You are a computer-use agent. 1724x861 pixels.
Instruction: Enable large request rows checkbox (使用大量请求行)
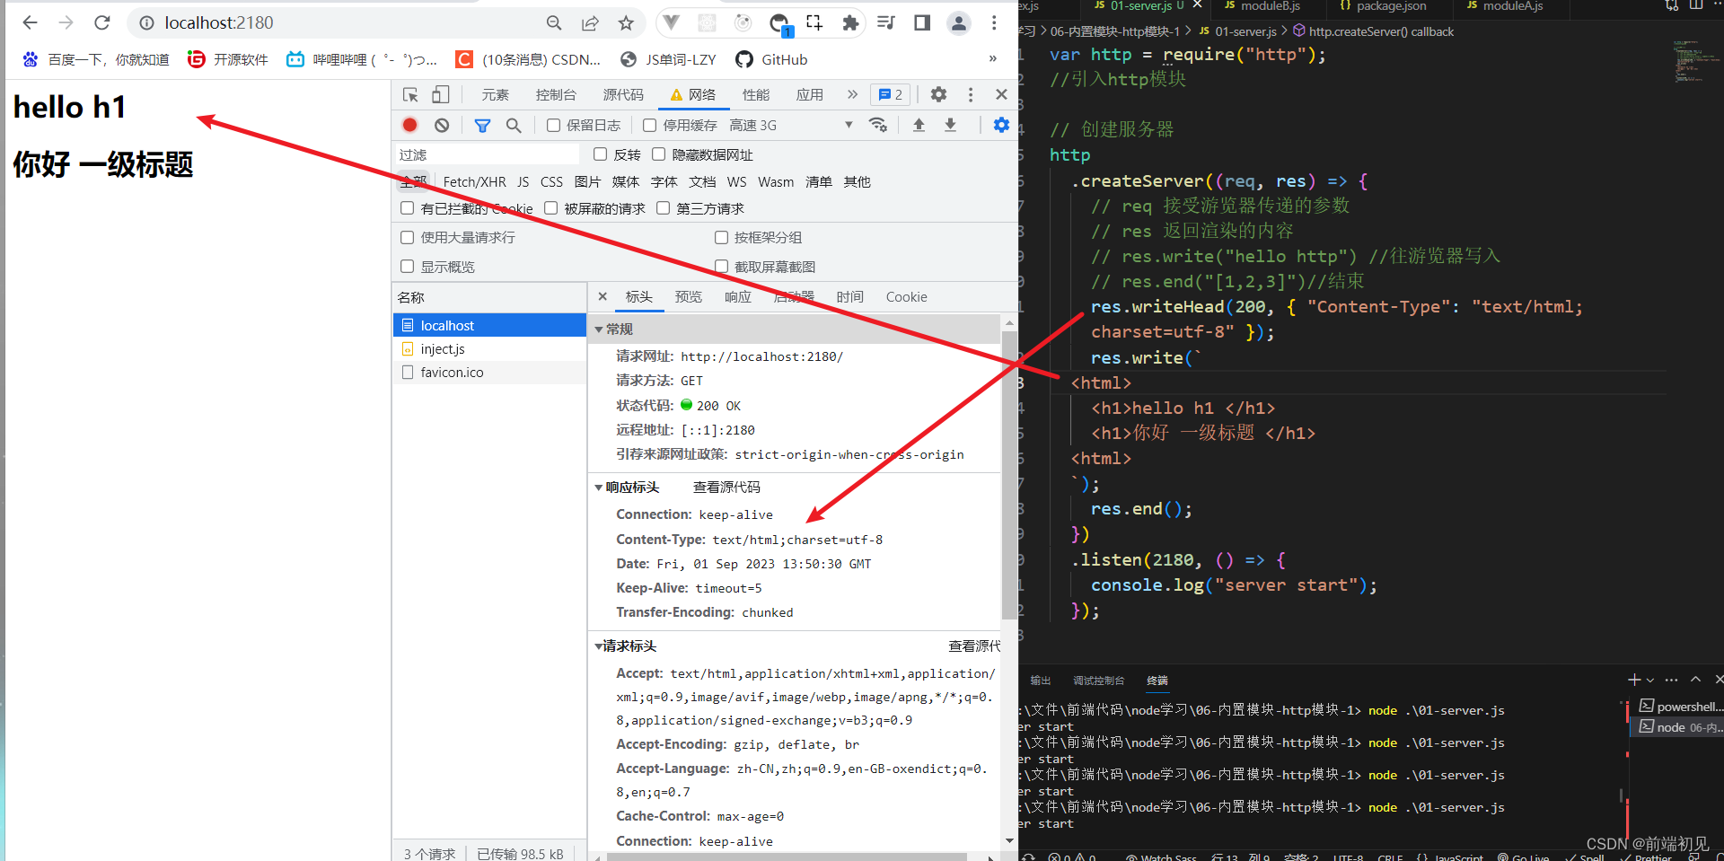407,237
